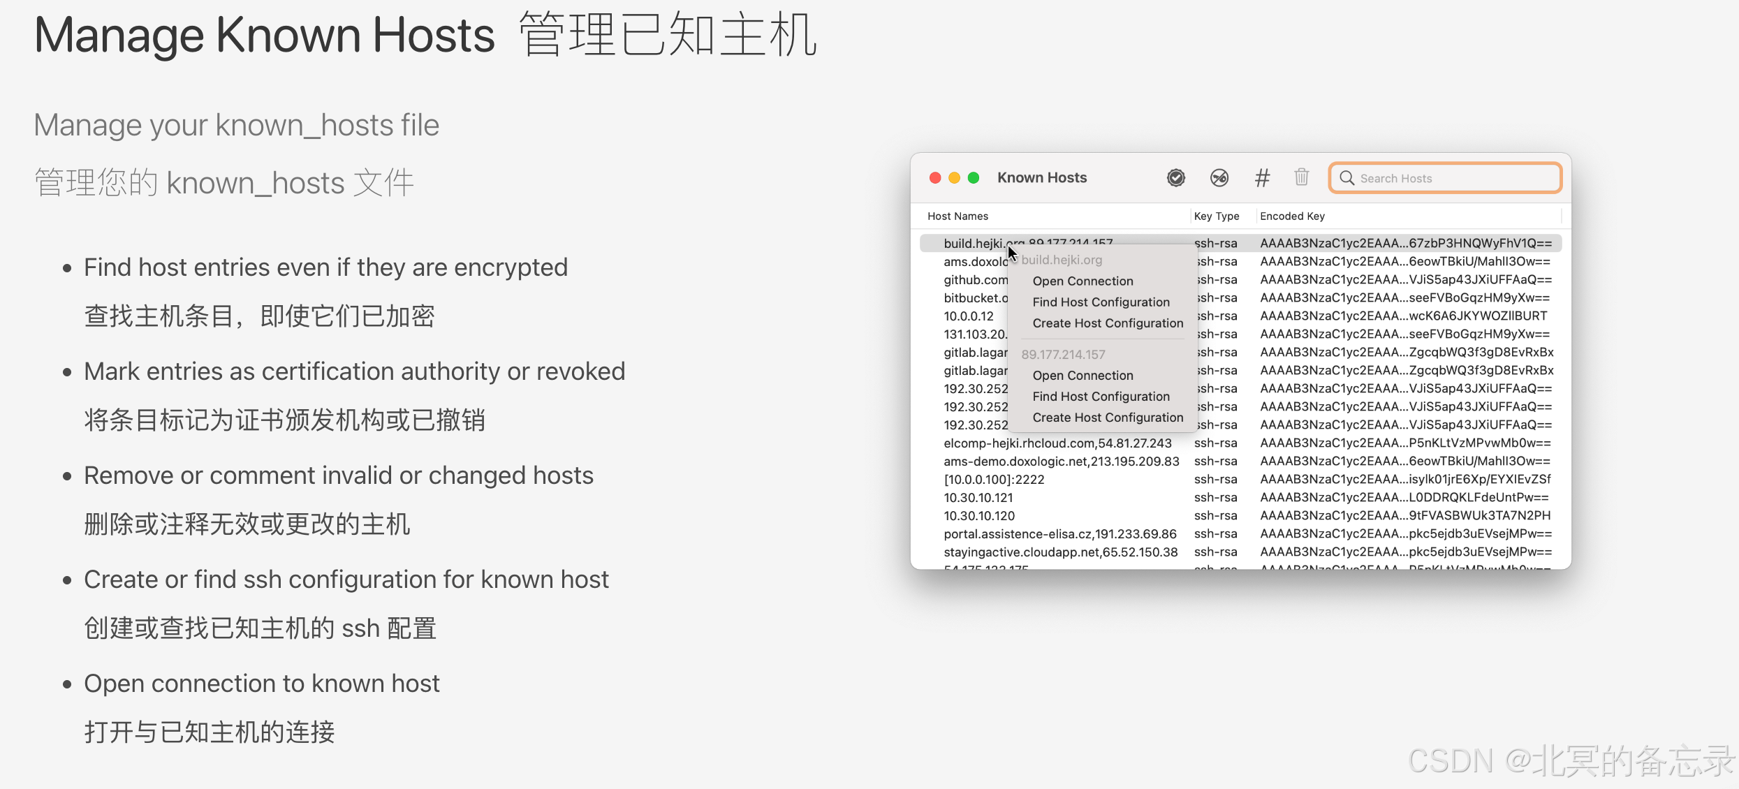Screen dimensions: 1739x789
Task: Choose Open Connection under 89.177.214.157
Action: pos(1083,375)
